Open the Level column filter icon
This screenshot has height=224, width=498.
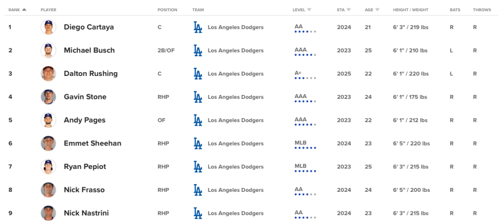(x=309, y=10)
